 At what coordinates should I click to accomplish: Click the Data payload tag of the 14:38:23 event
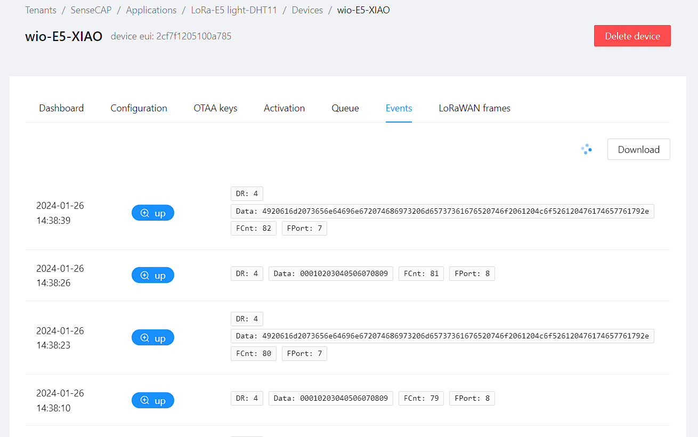442,336
